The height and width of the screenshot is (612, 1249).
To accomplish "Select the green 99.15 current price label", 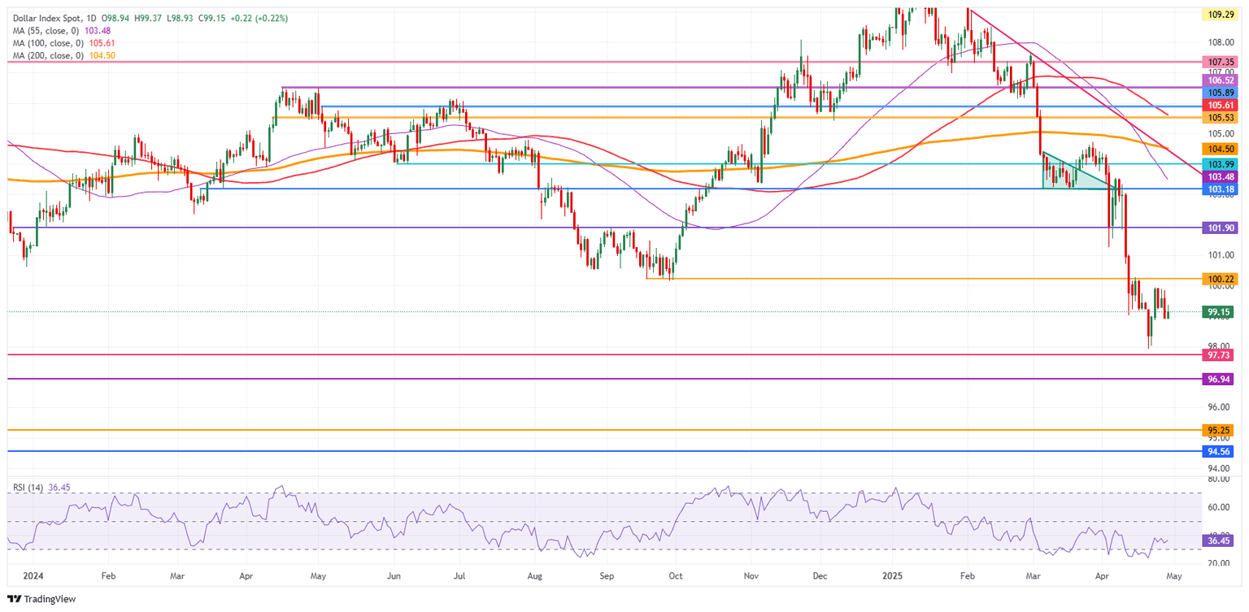I will click(1217, 312).
